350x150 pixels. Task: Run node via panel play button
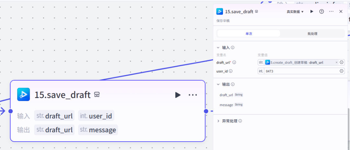(x=312, y=12)
